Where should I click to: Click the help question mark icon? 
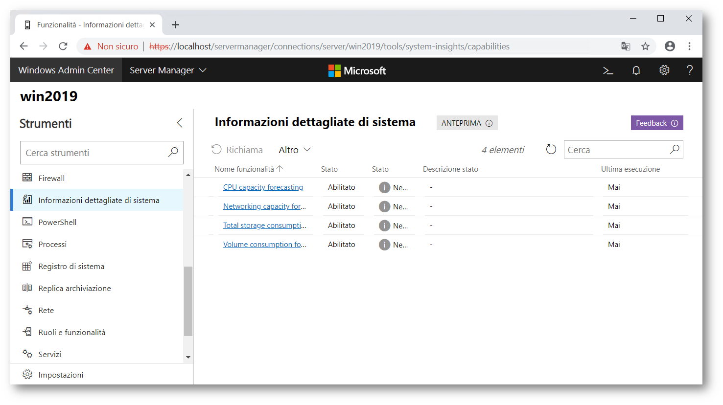click(690, 70)
